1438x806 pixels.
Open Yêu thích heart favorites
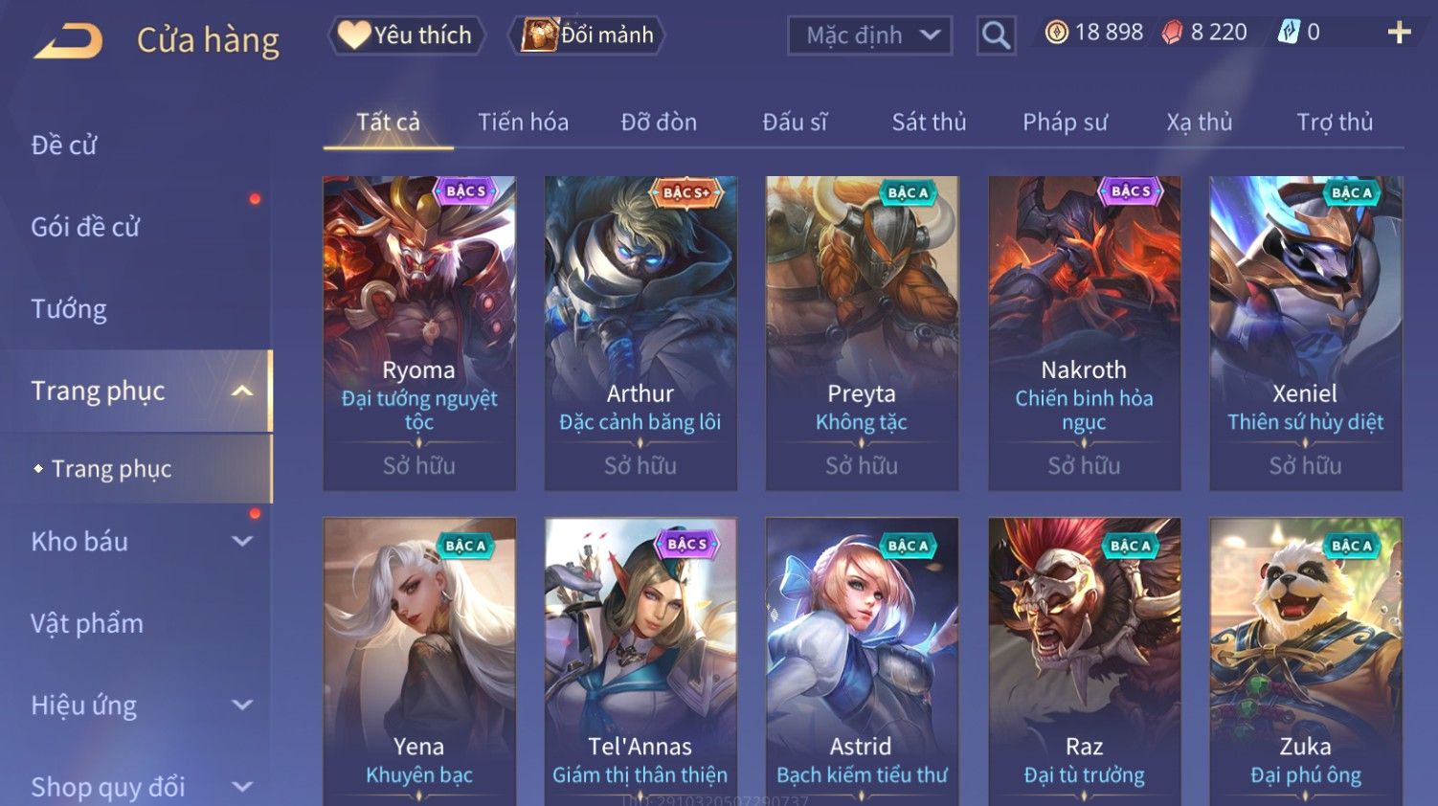(x=406, y=35)
